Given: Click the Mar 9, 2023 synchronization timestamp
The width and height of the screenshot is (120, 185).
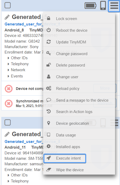Looking at the screenshot, I should click(34, 106).
